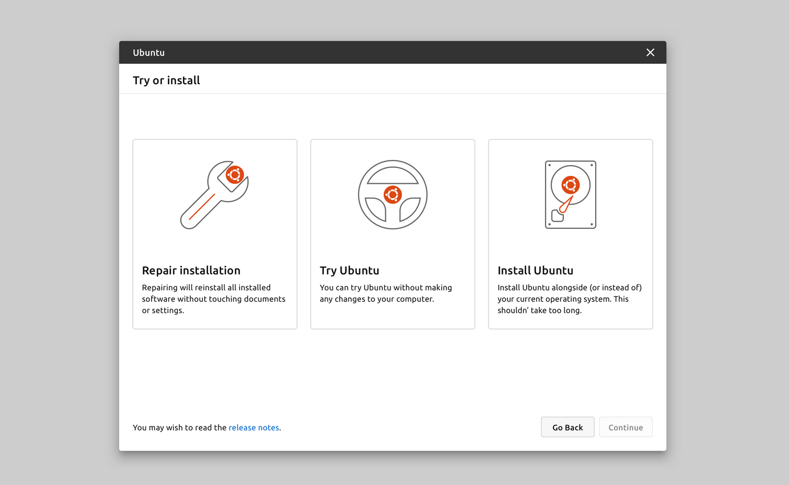The width and height of the screenshot is (789, 485).
Task: Click the Ubuntu logo inside the steering wheel
Action: (x=392, y=194)
